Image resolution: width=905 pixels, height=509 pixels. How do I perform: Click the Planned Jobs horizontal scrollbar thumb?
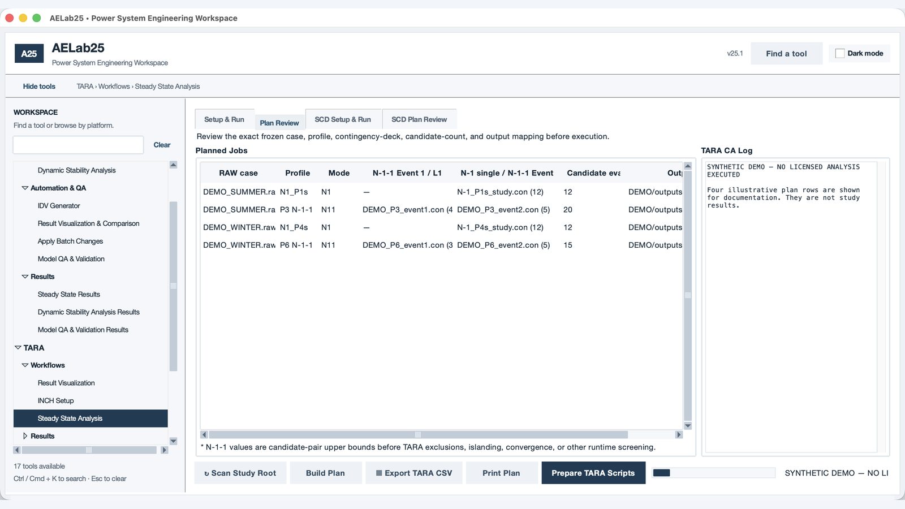point(418,435)
